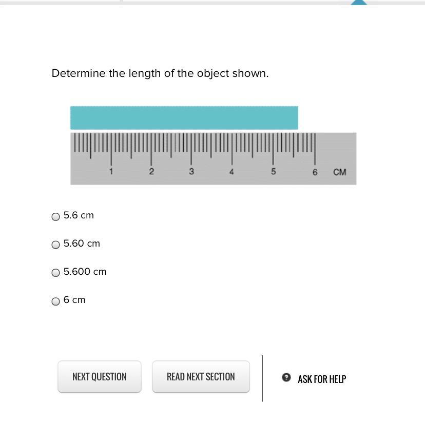Click the CM unit label on ruler
Screen dimensions: 425x425
click(339, 172)
